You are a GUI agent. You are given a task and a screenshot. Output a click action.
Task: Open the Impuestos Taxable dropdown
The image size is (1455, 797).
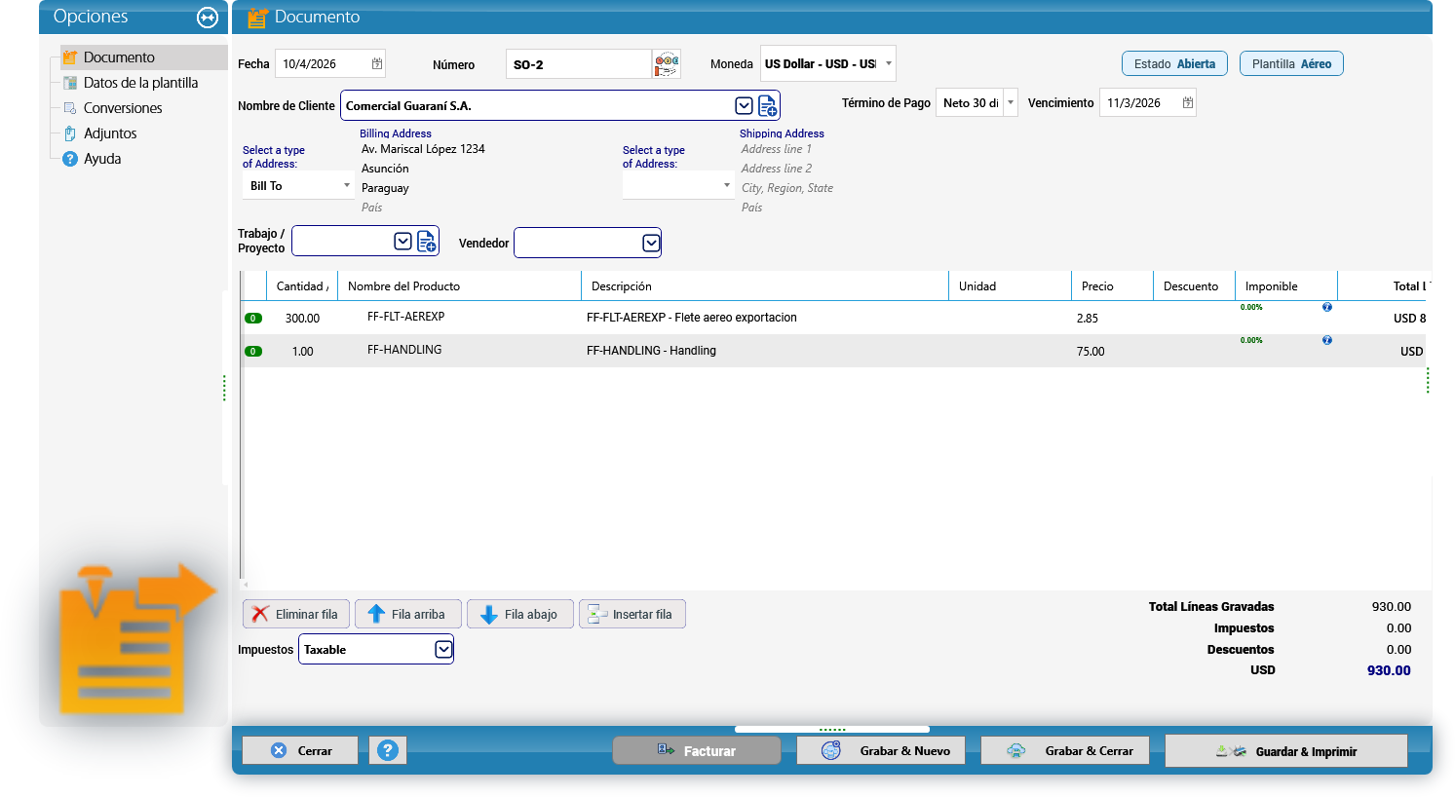tap(443, 649)
